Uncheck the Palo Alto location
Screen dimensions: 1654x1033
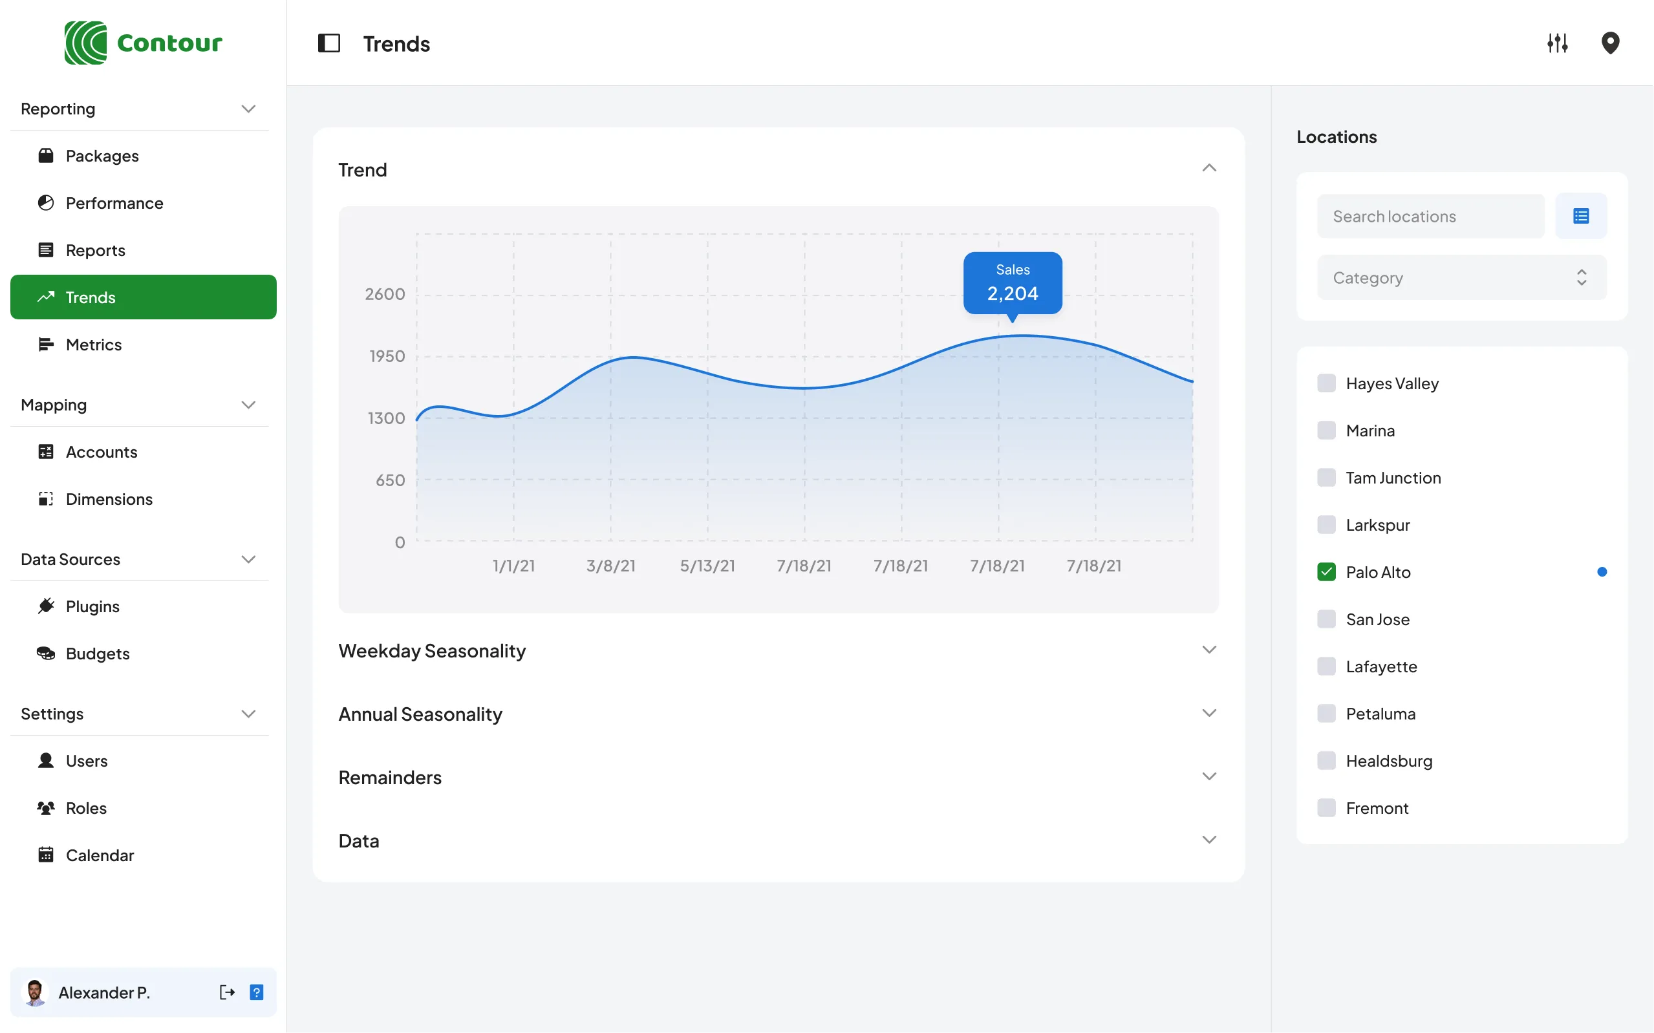[x=1326, y=572]
